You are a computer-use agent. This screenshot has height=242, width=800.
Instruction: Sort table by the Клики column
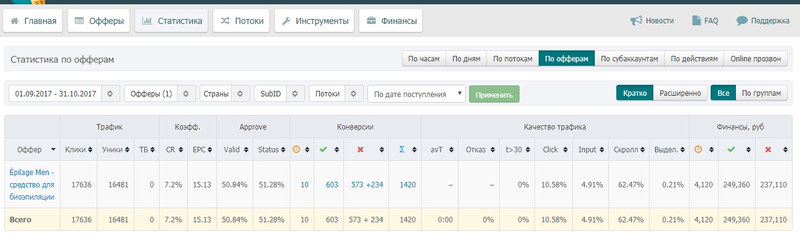click(78, 149)
